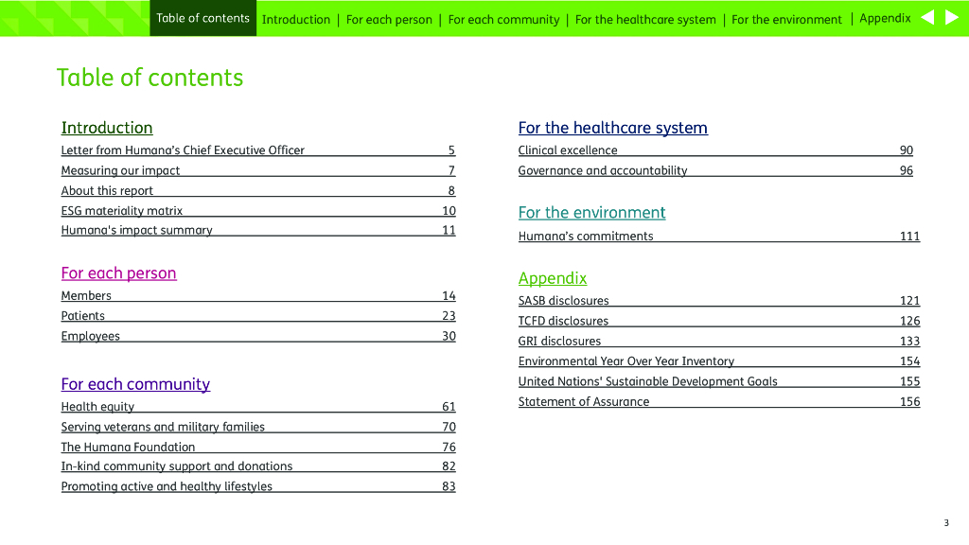This screenshot has width=969, height=545.
Task: Open ESG materiality matrix entry
Action: coord(258,211)
